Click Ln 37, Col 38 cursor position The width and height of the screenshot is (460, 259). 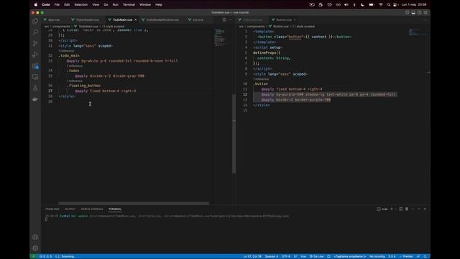click(252, 256)
